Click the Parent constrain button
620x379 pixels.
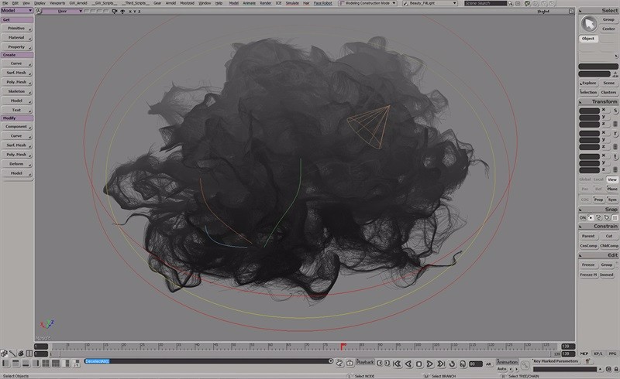pyautogui.click(x=588, y=236)
